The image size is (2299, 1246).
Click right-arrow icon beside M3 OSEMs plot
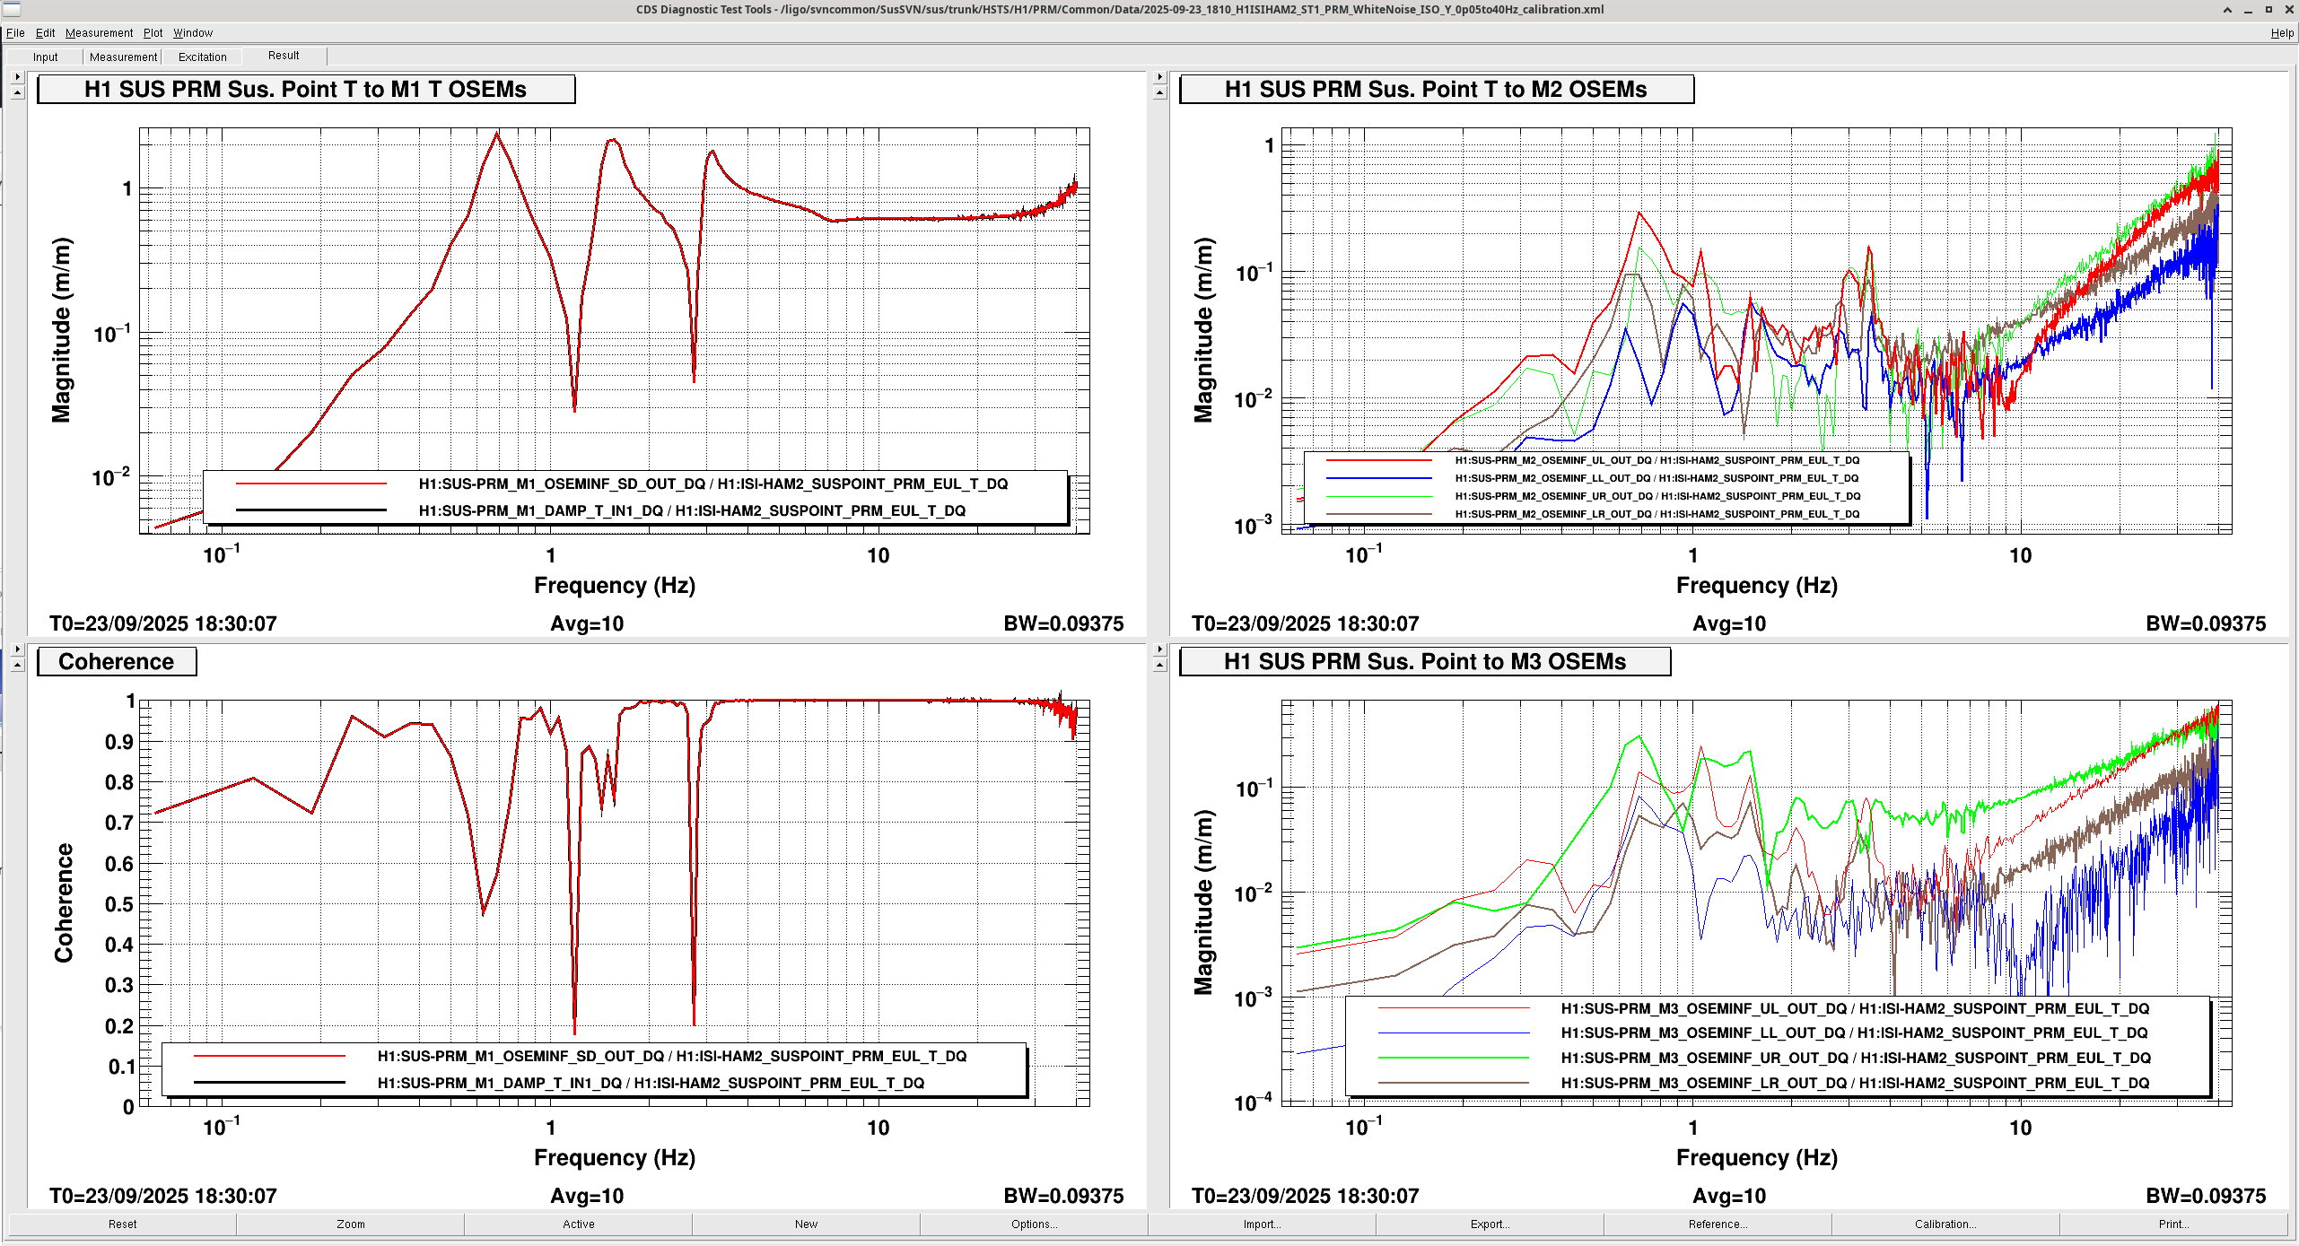[1159, 649]
